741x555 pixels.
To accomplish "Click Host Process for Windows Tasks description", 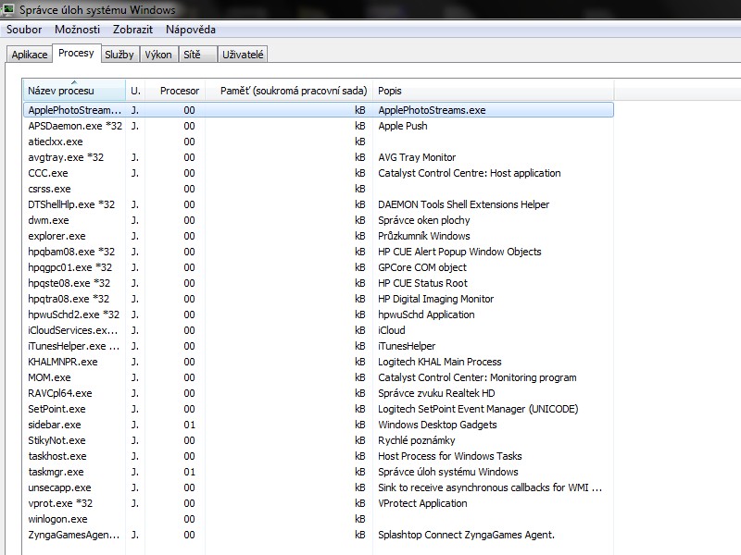I will click(450, 456).
